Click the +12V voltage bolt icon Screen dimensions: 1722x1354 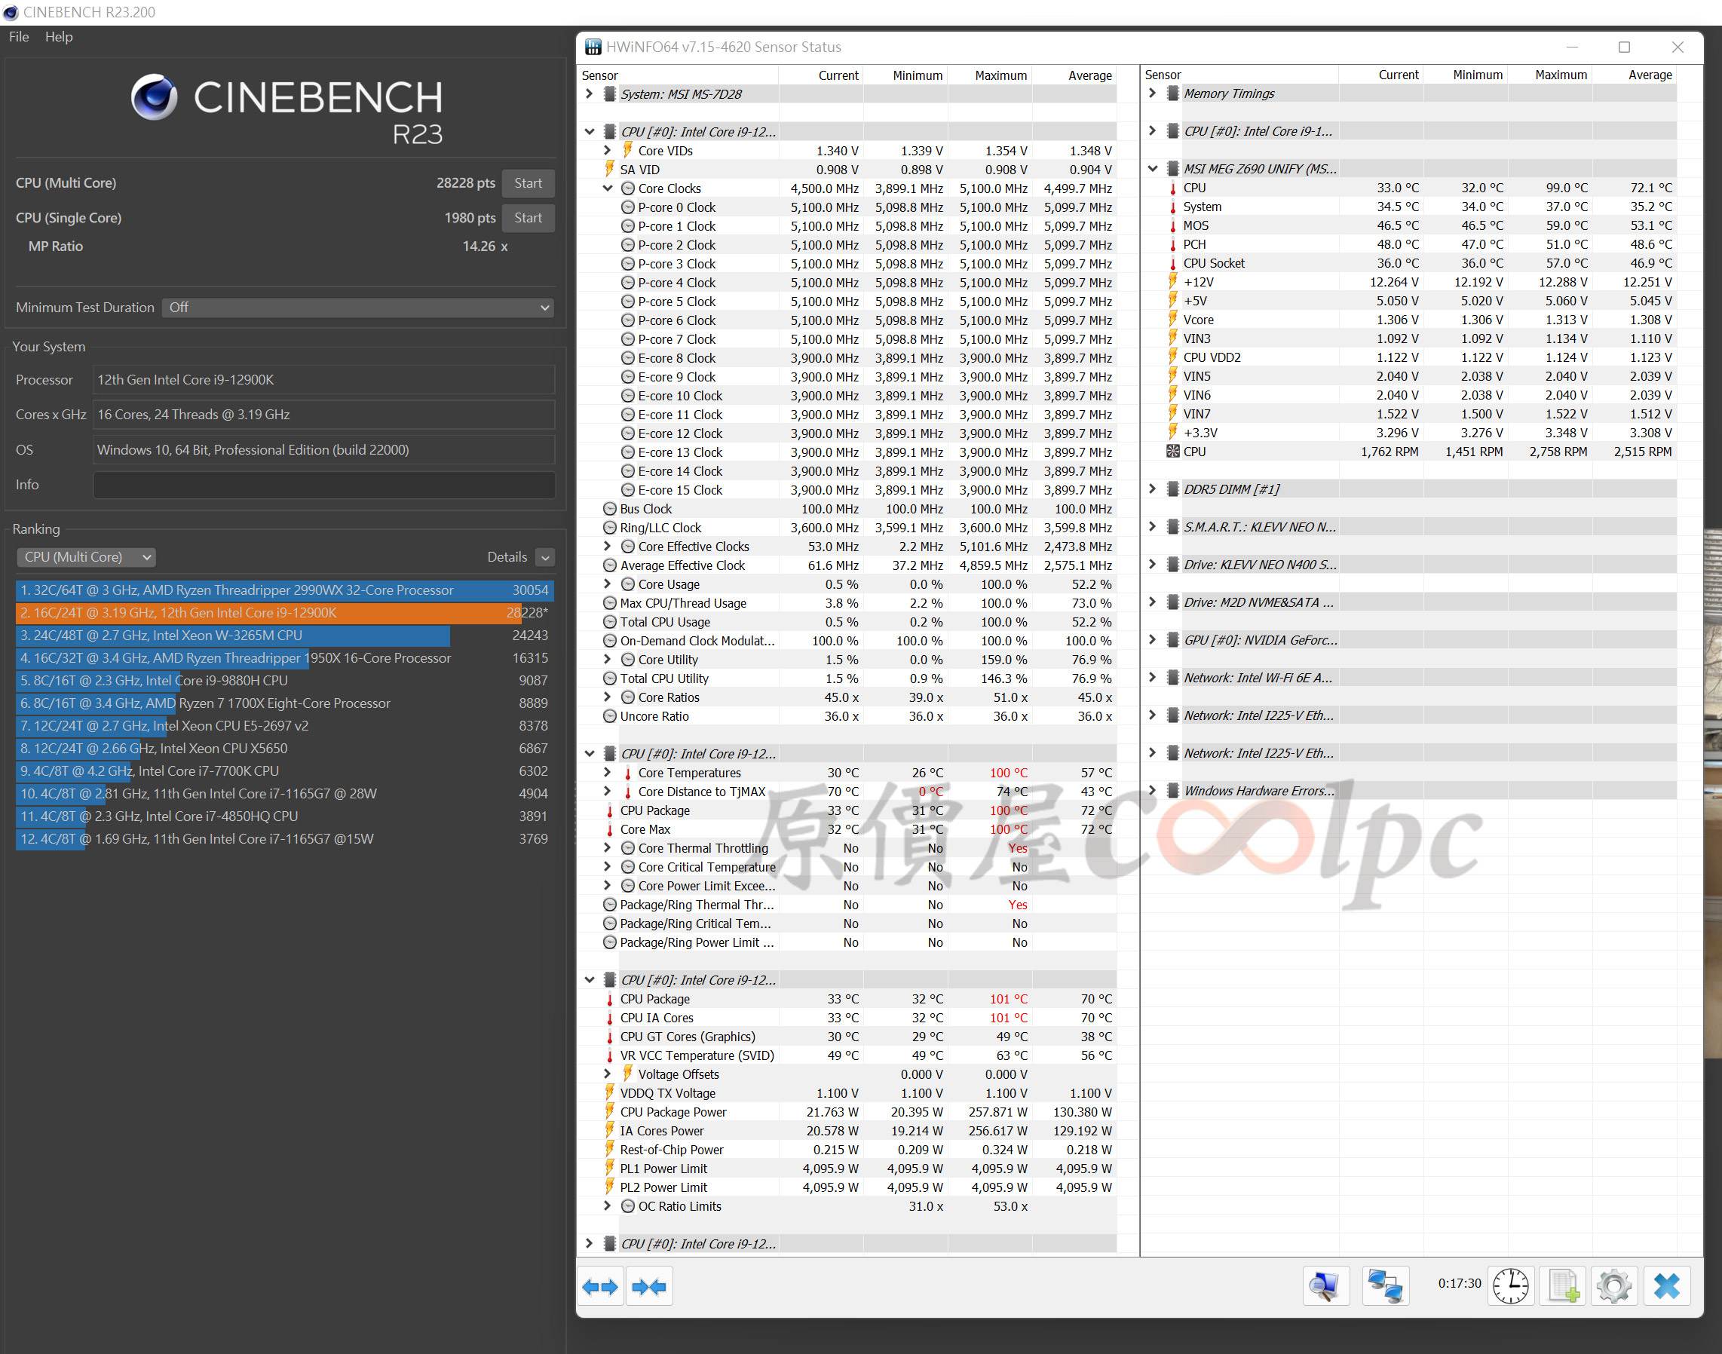[1172, 281]
